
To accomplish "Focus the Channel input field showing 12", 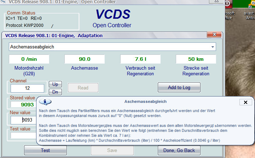I will point(27,88).
